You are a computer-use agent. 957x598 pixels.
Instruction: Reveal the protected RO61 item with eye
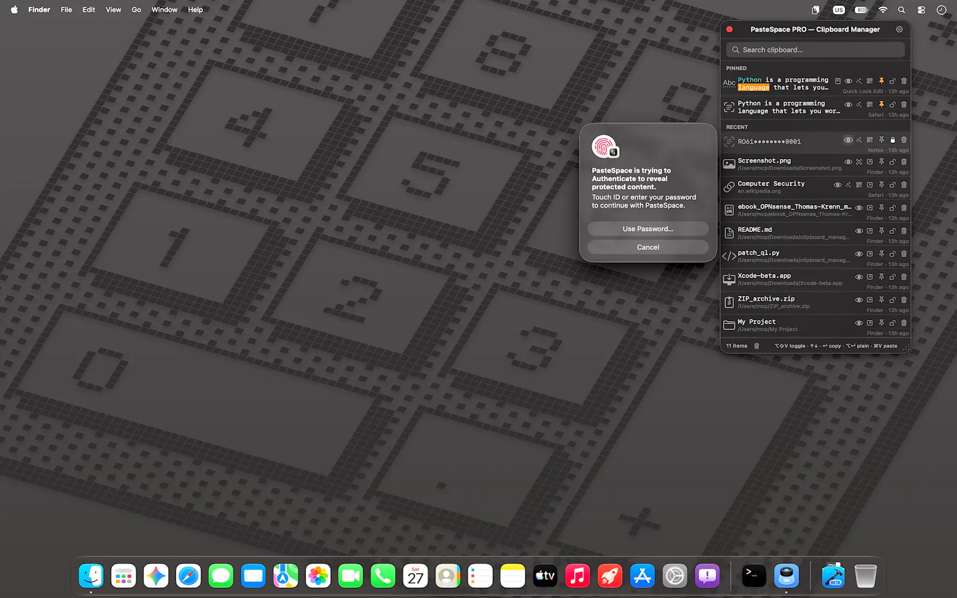pyautogui.click(x=848, y=140)
